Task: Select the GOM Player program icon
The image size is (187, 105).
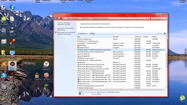Action: tap(78, 45)
